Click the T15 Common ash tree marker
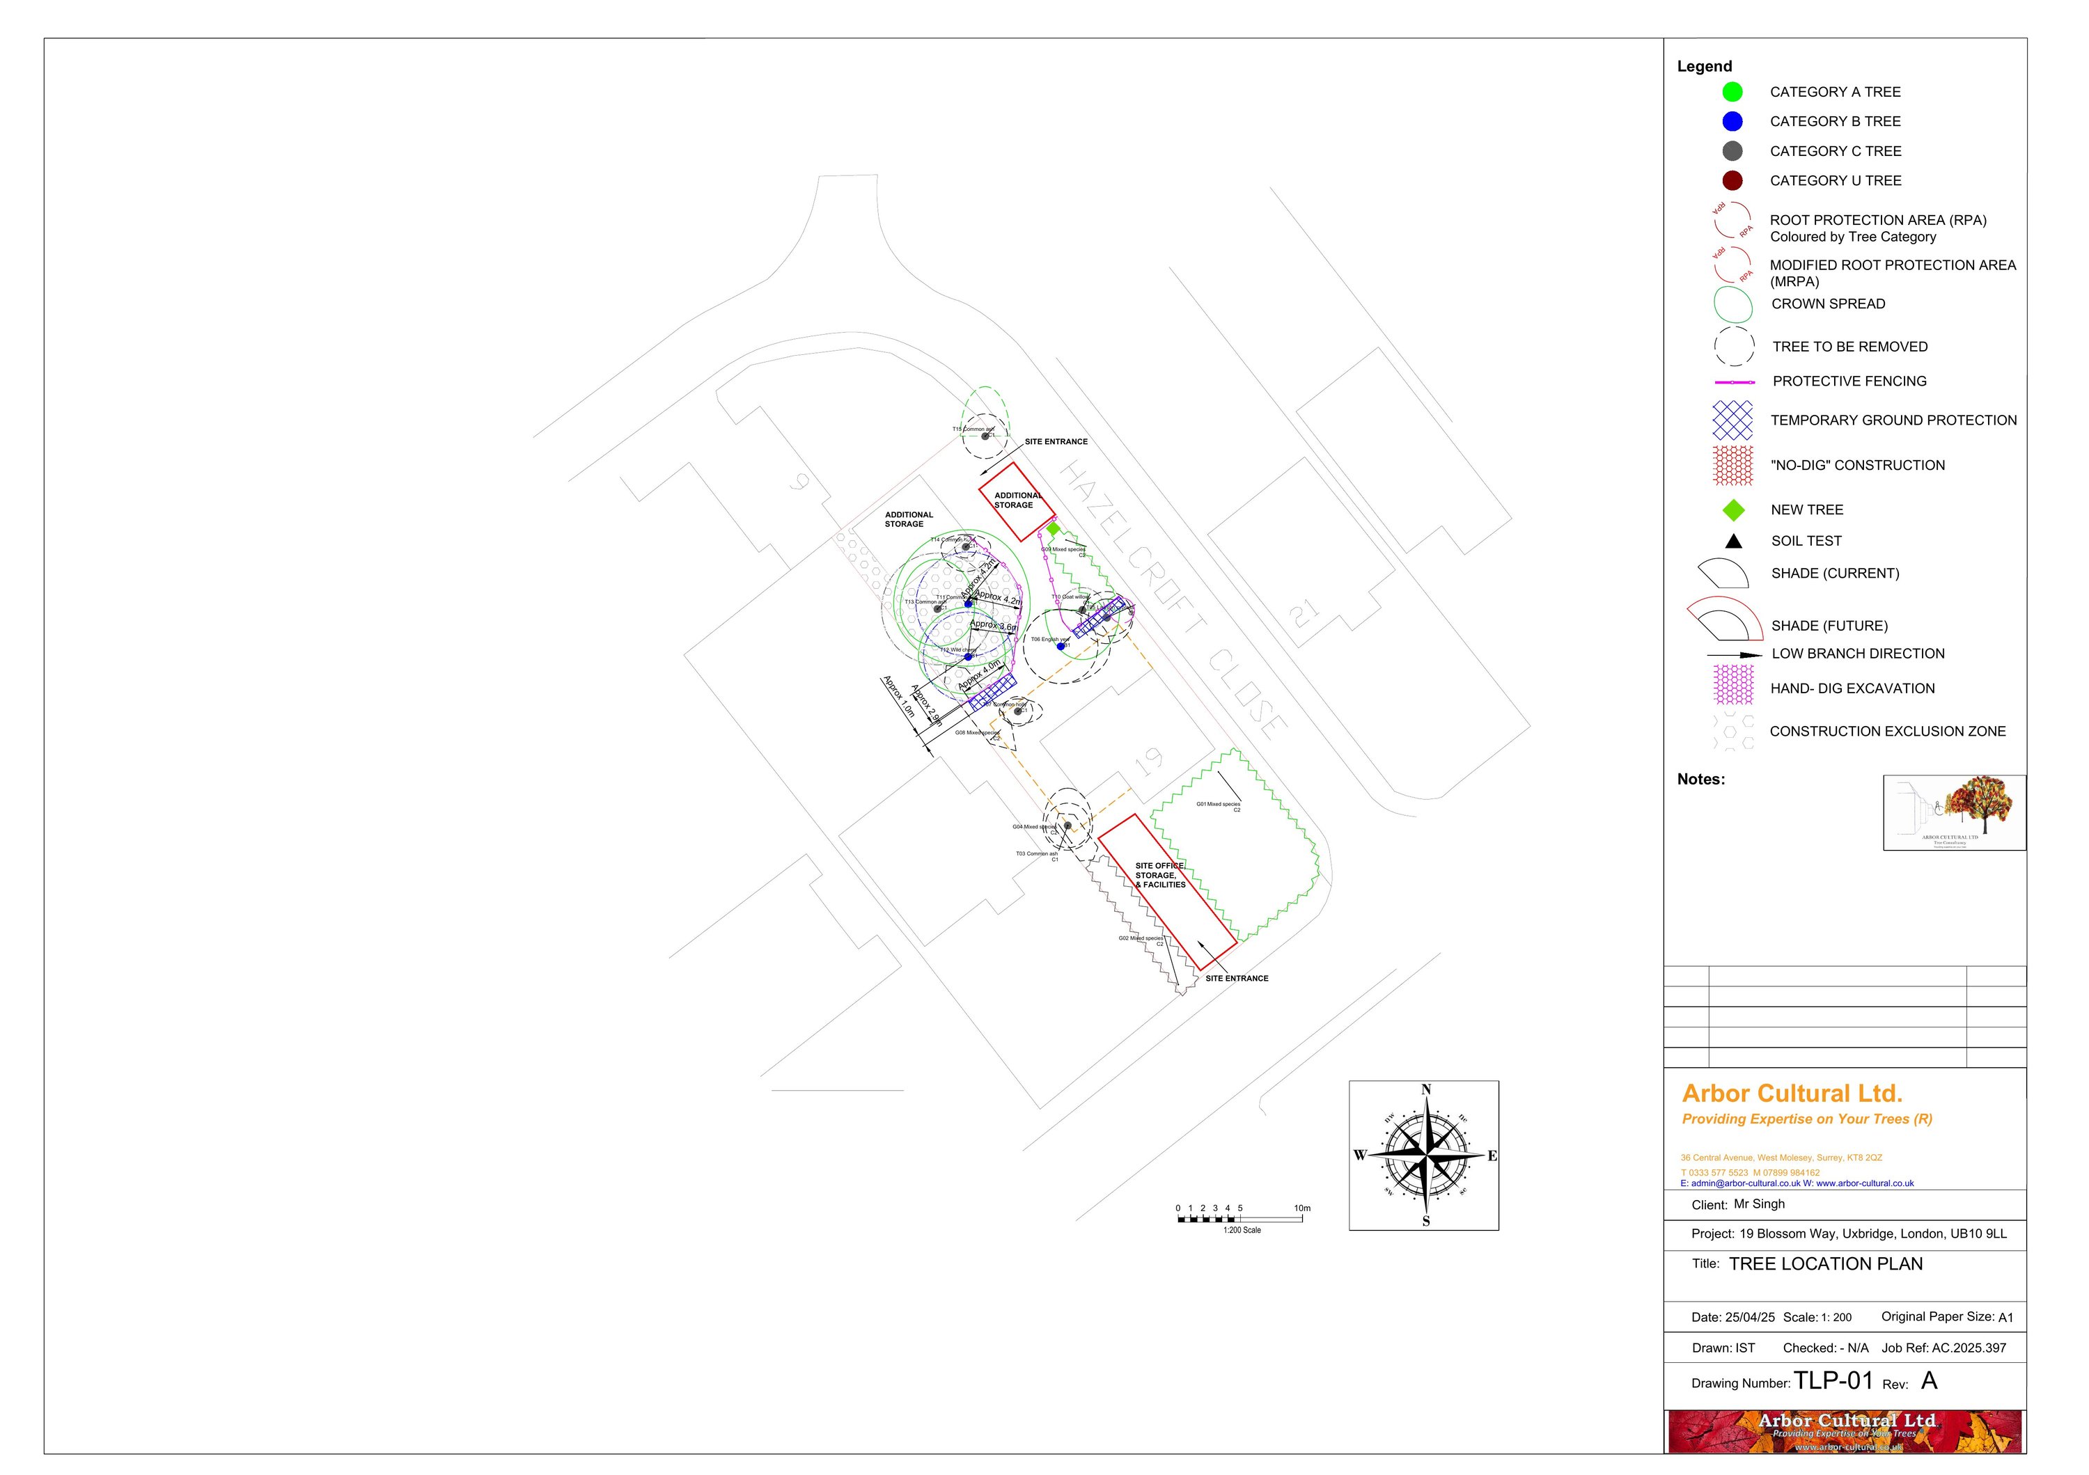Viewport: 2089px width, 1475px height. point(985,436)
